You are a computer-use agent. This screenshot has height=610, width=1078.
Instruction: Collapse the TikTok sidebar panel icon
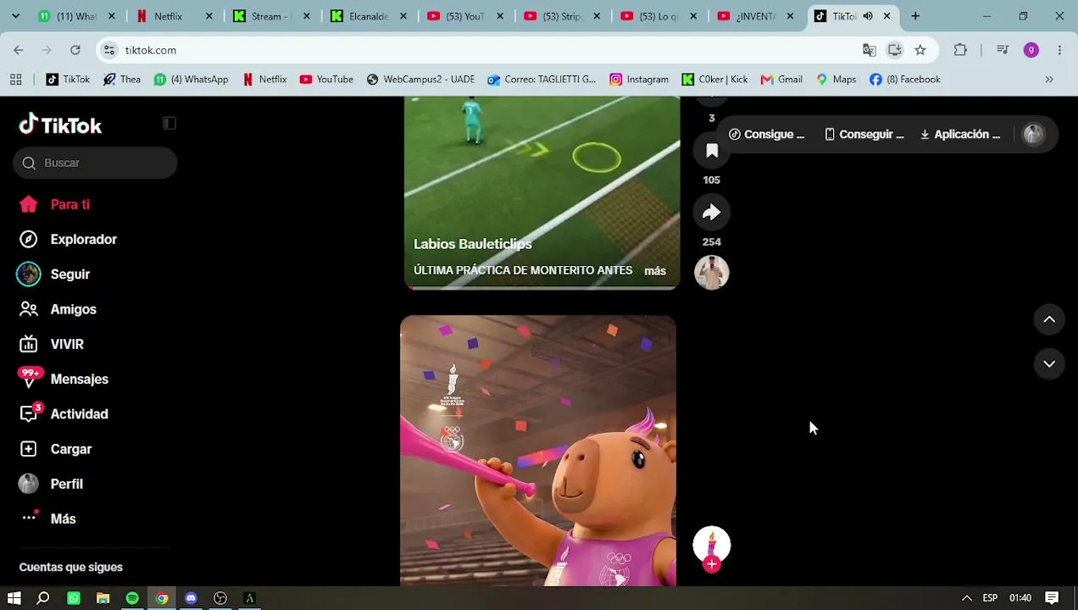(169, 123)
